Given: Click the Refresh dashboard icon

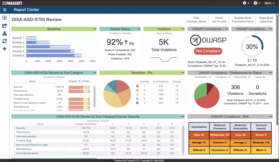Looking at the screenshot, I should 5,41.
